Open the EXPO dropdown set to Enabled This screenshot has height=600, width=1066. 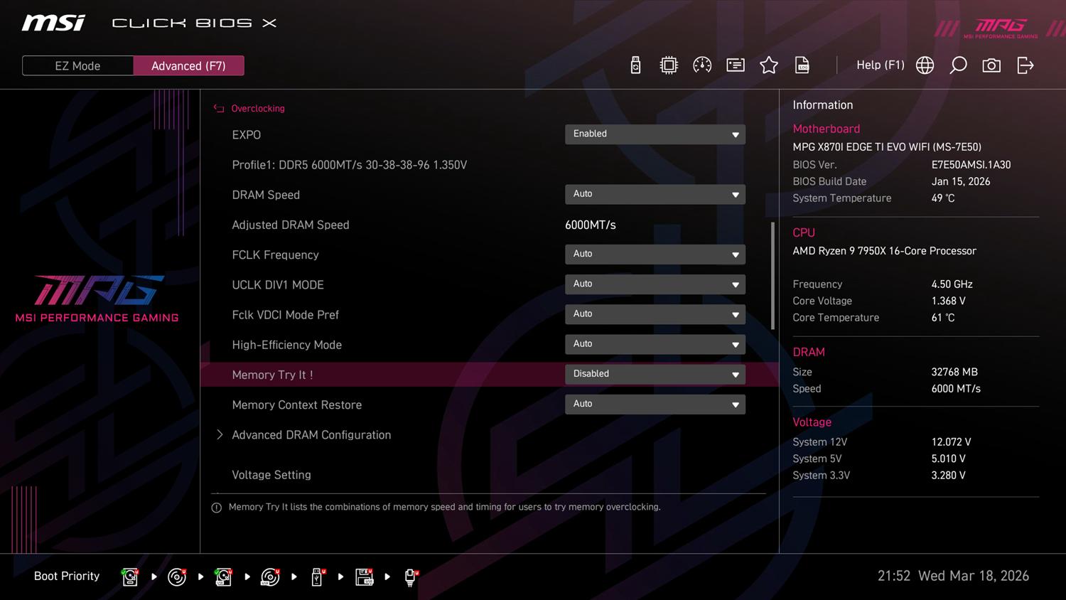(655, 134)
